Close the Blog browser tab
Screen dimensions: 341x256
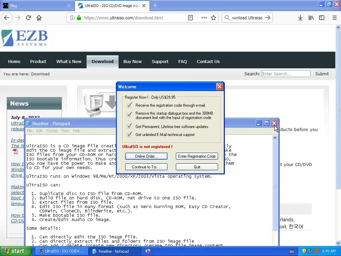click(x=69, y=6)
